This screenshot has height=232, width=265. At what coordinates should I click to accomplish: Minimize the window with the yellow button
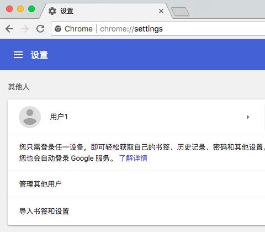(x=20, y=9)
